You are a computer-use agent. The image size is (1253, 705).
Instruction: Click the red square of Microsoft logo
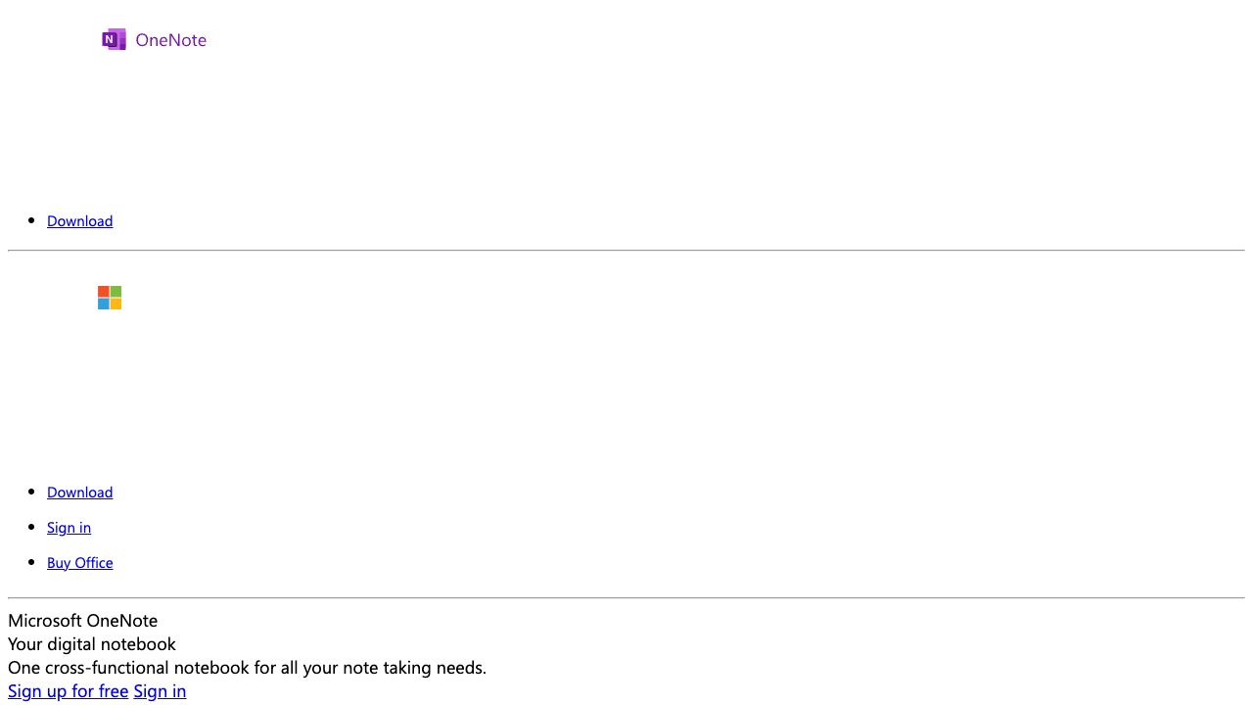click(104, 292)
